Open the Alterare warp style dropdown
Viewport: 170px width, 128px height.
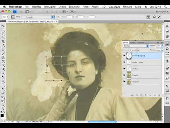tap(38, 17)
